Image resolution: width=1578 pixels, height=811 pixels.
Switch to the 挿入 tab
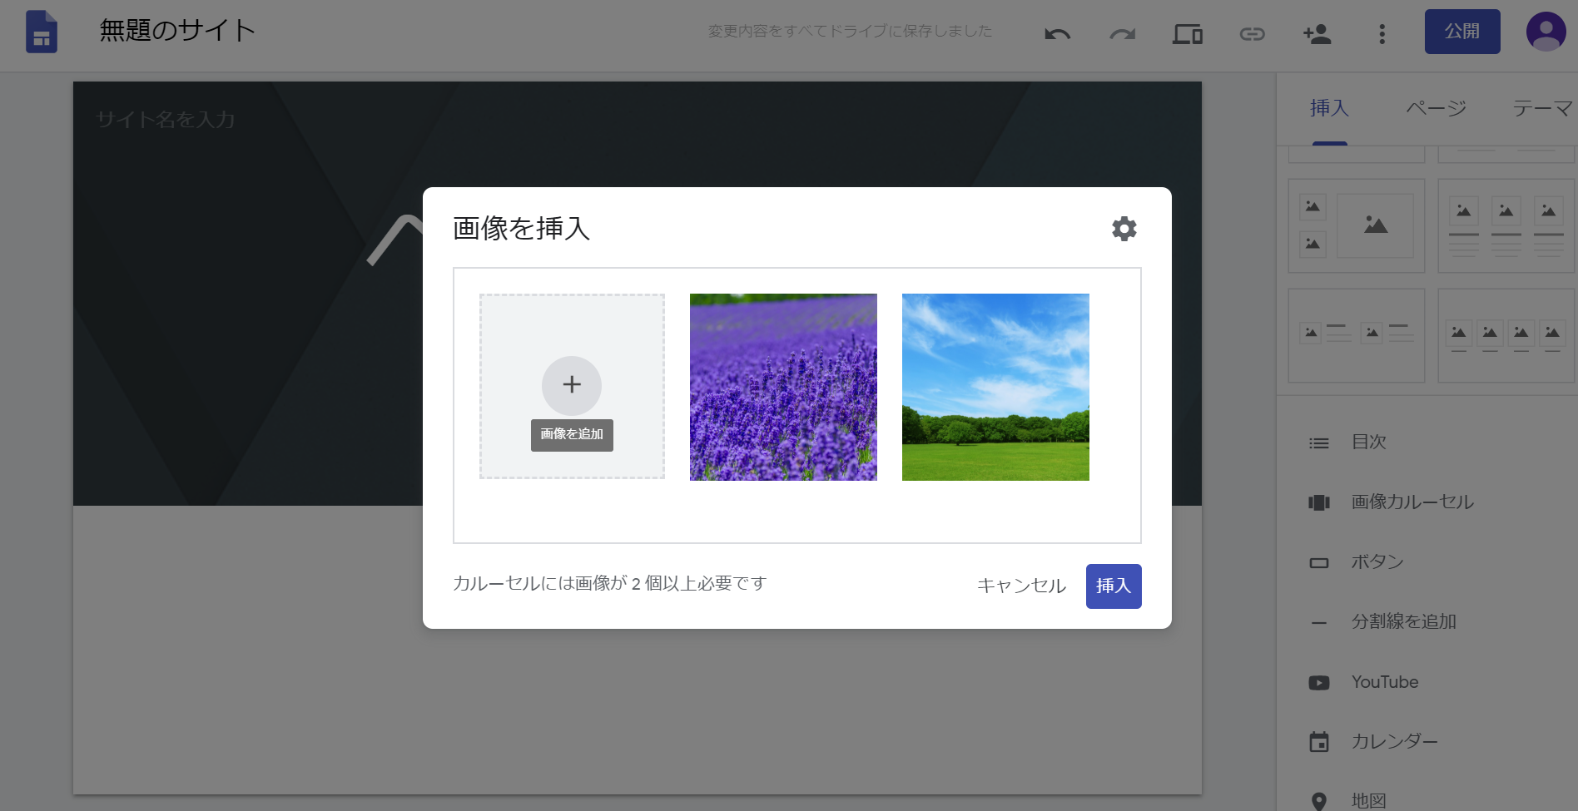1329,108
